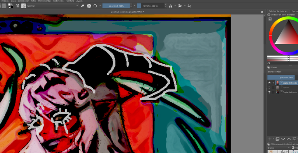298x153 pixels.
Task: Open the Ventana menu
Action: (x=70, y=1)
